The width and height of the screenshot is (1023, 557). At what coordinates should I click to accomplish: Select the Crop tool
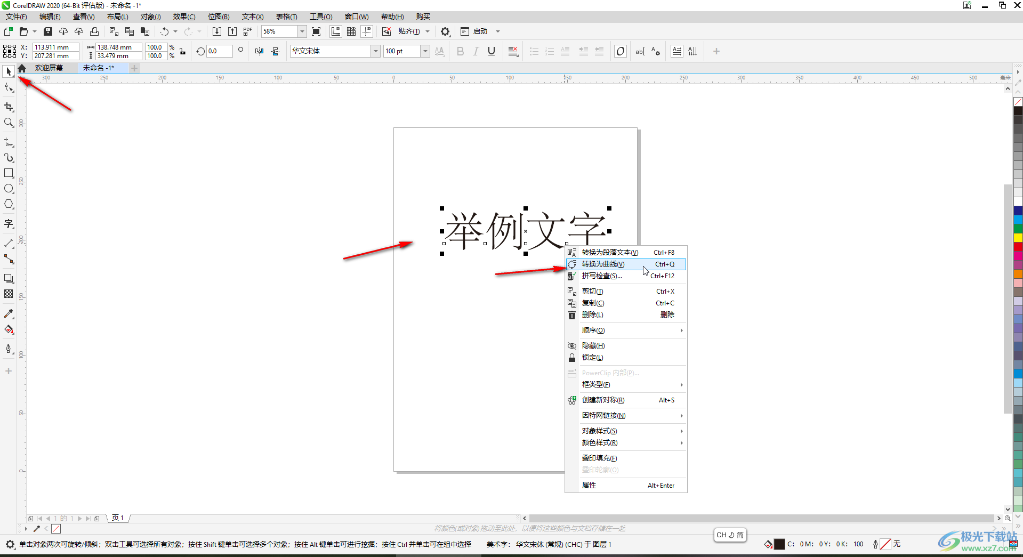click(9, 107)
